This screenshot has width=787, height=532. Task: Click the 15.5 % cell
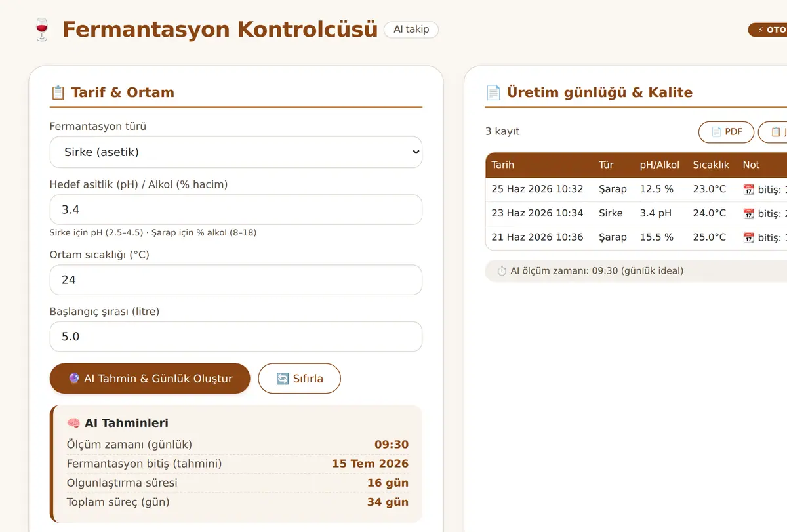click(656, 237)
